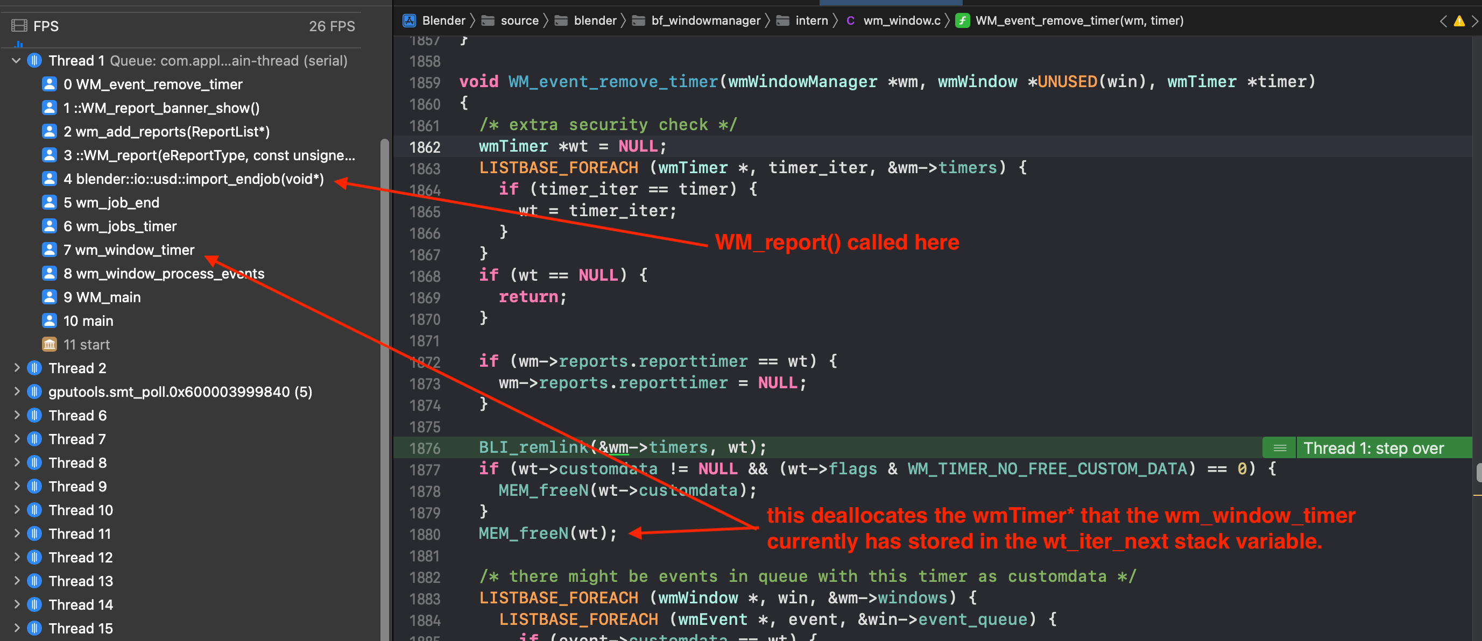Click the C file icon next to wm_window.c
1482x641 pixels.
(x=850, y=20)
